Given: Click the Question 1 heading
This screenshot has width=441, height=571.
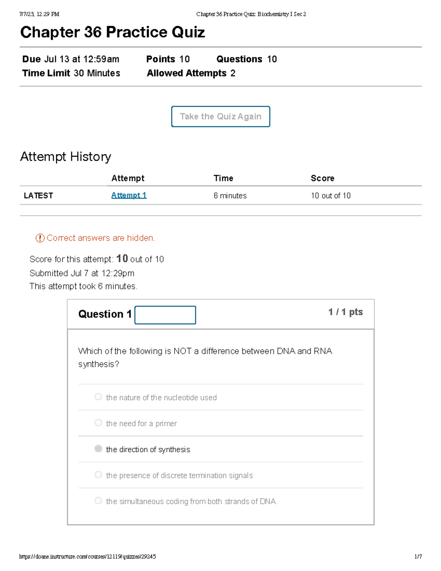Looking at the screenshot, I should (105, 314).
